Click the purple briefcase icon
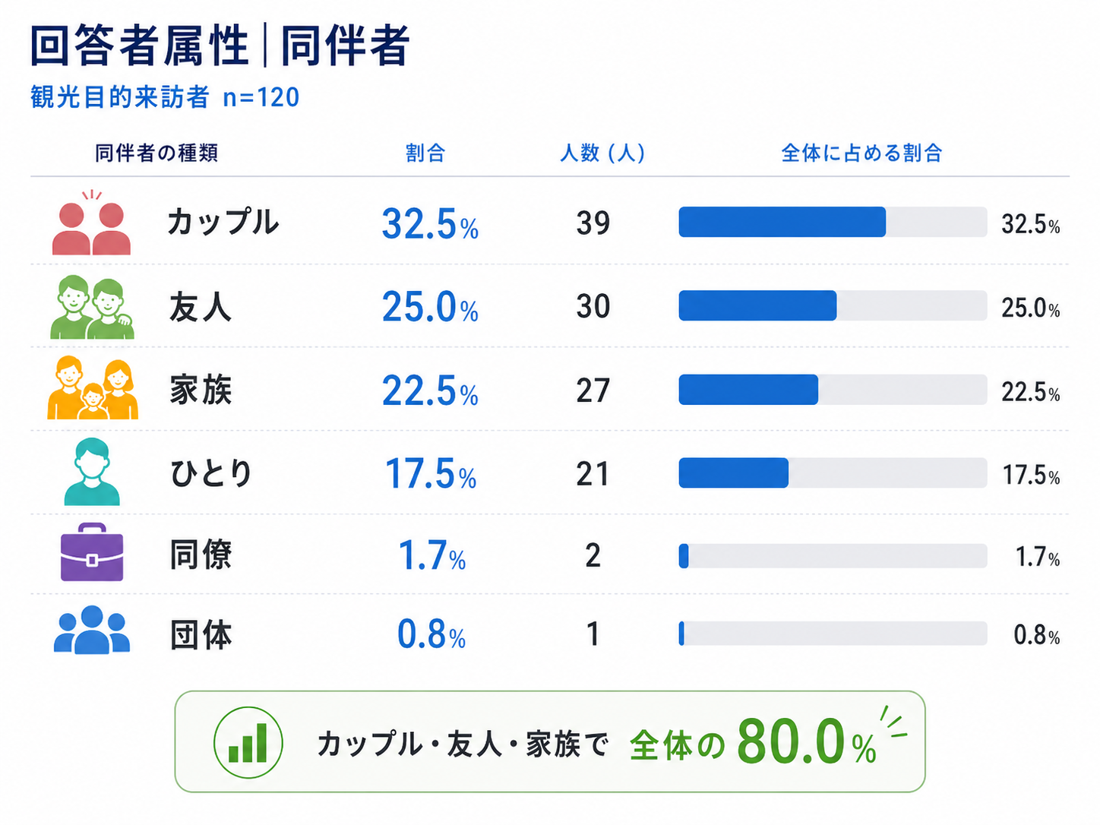 92,552
